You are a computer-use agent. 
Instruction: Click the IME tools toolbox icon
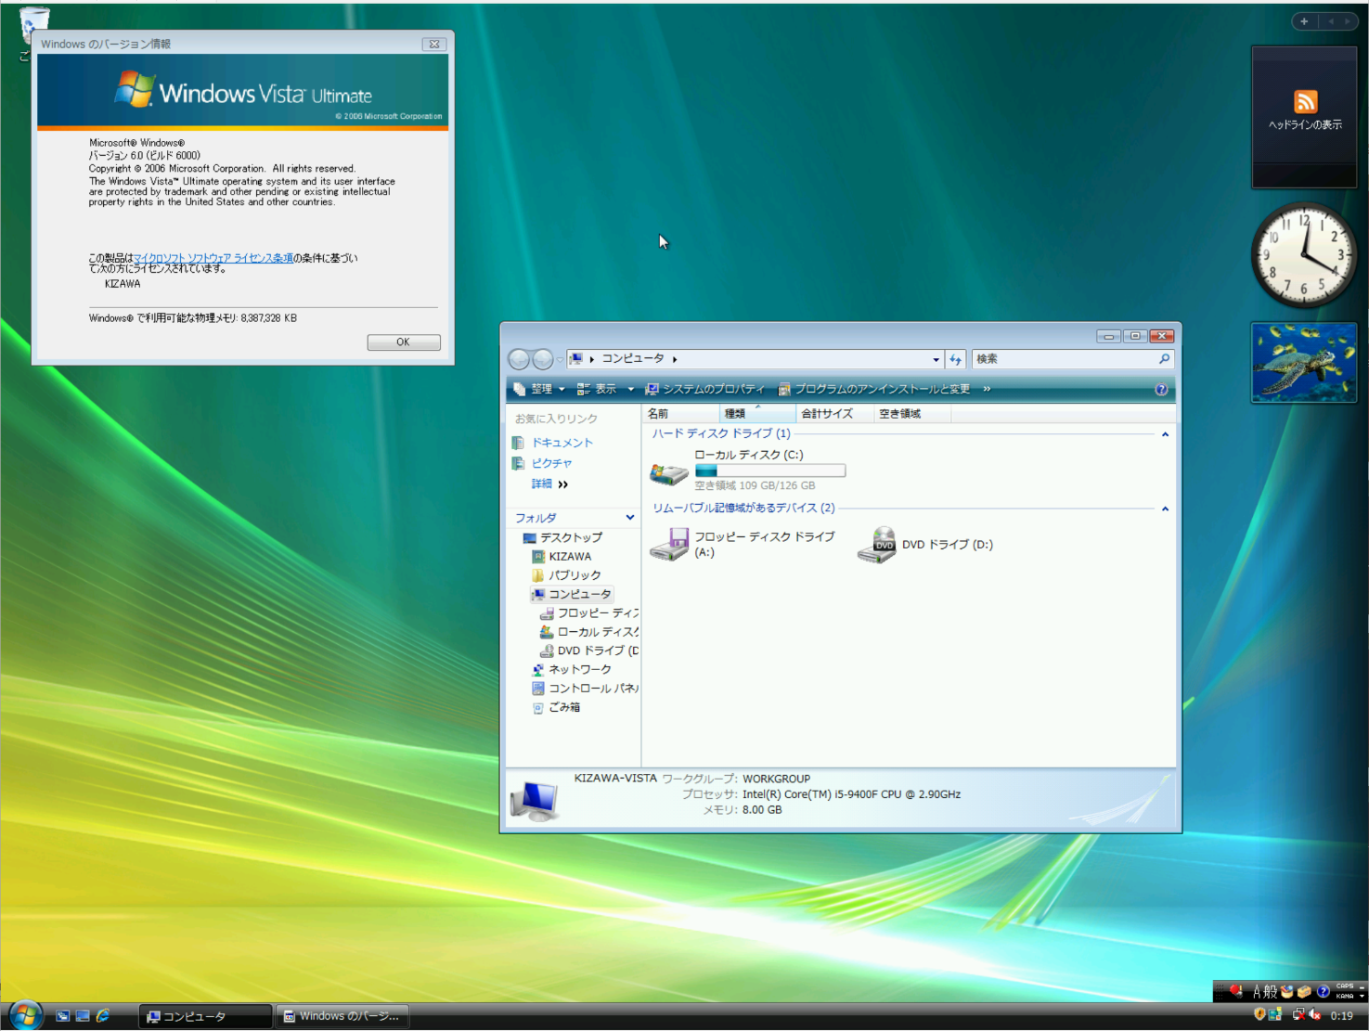pos(1305,992)
